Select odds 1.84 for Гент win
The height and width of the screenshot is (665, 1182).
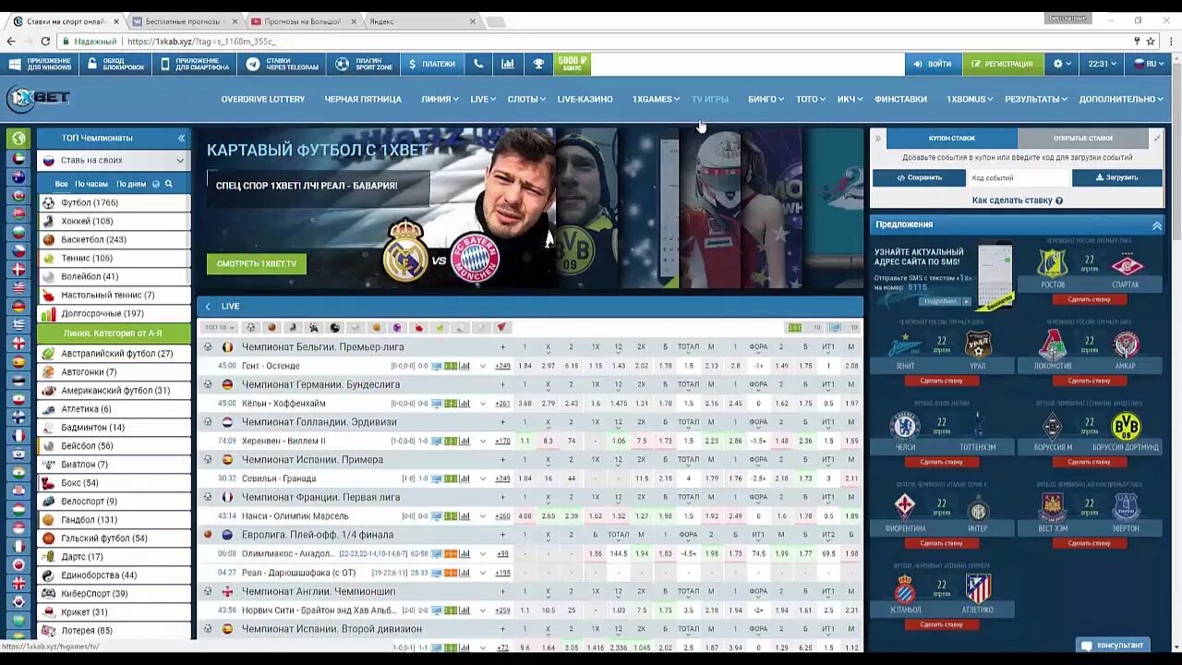coord(525,366)
